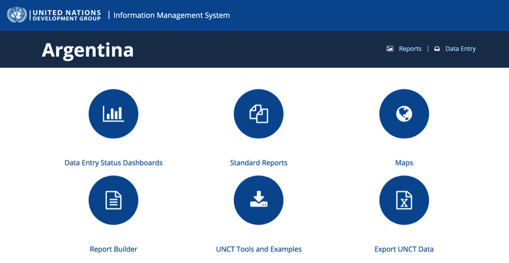Open the Report Builder document icon

tap(113, 200)
